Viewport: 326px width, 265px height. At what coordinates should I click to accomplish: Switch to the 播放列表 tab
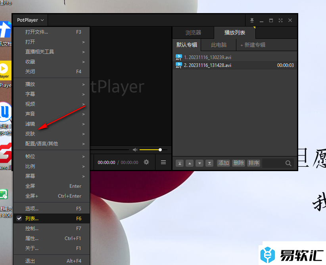[x=235, y=32]
